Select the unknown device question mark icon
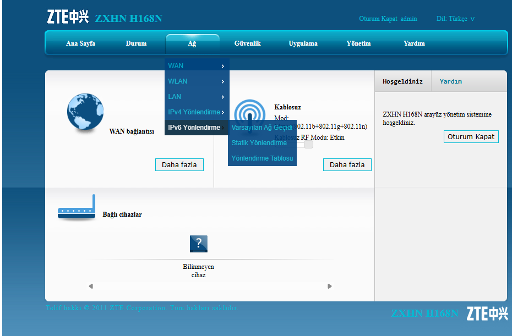 click(199, 244)
